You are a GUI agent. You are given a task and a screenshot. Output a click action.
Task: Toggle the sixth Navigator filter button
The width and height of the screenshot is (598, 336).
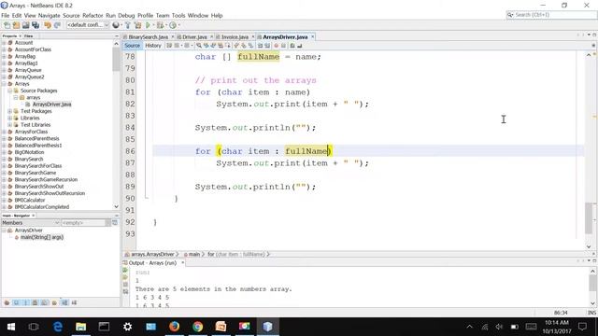[54, 302]
